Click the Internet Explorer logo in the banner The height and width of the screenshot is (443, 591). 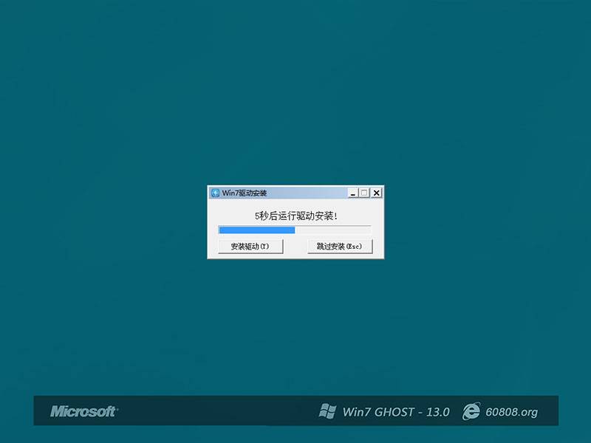point(471,411)
